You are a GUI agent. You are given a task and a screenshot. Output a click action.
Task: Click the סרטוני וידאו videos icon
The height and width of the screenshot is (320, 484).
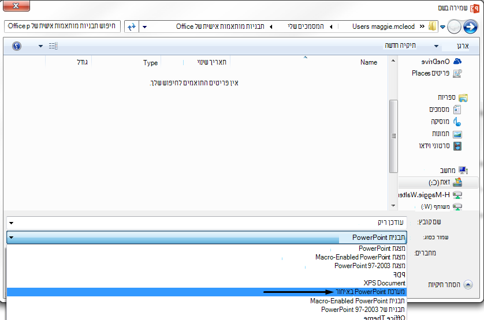coord(457,146)
